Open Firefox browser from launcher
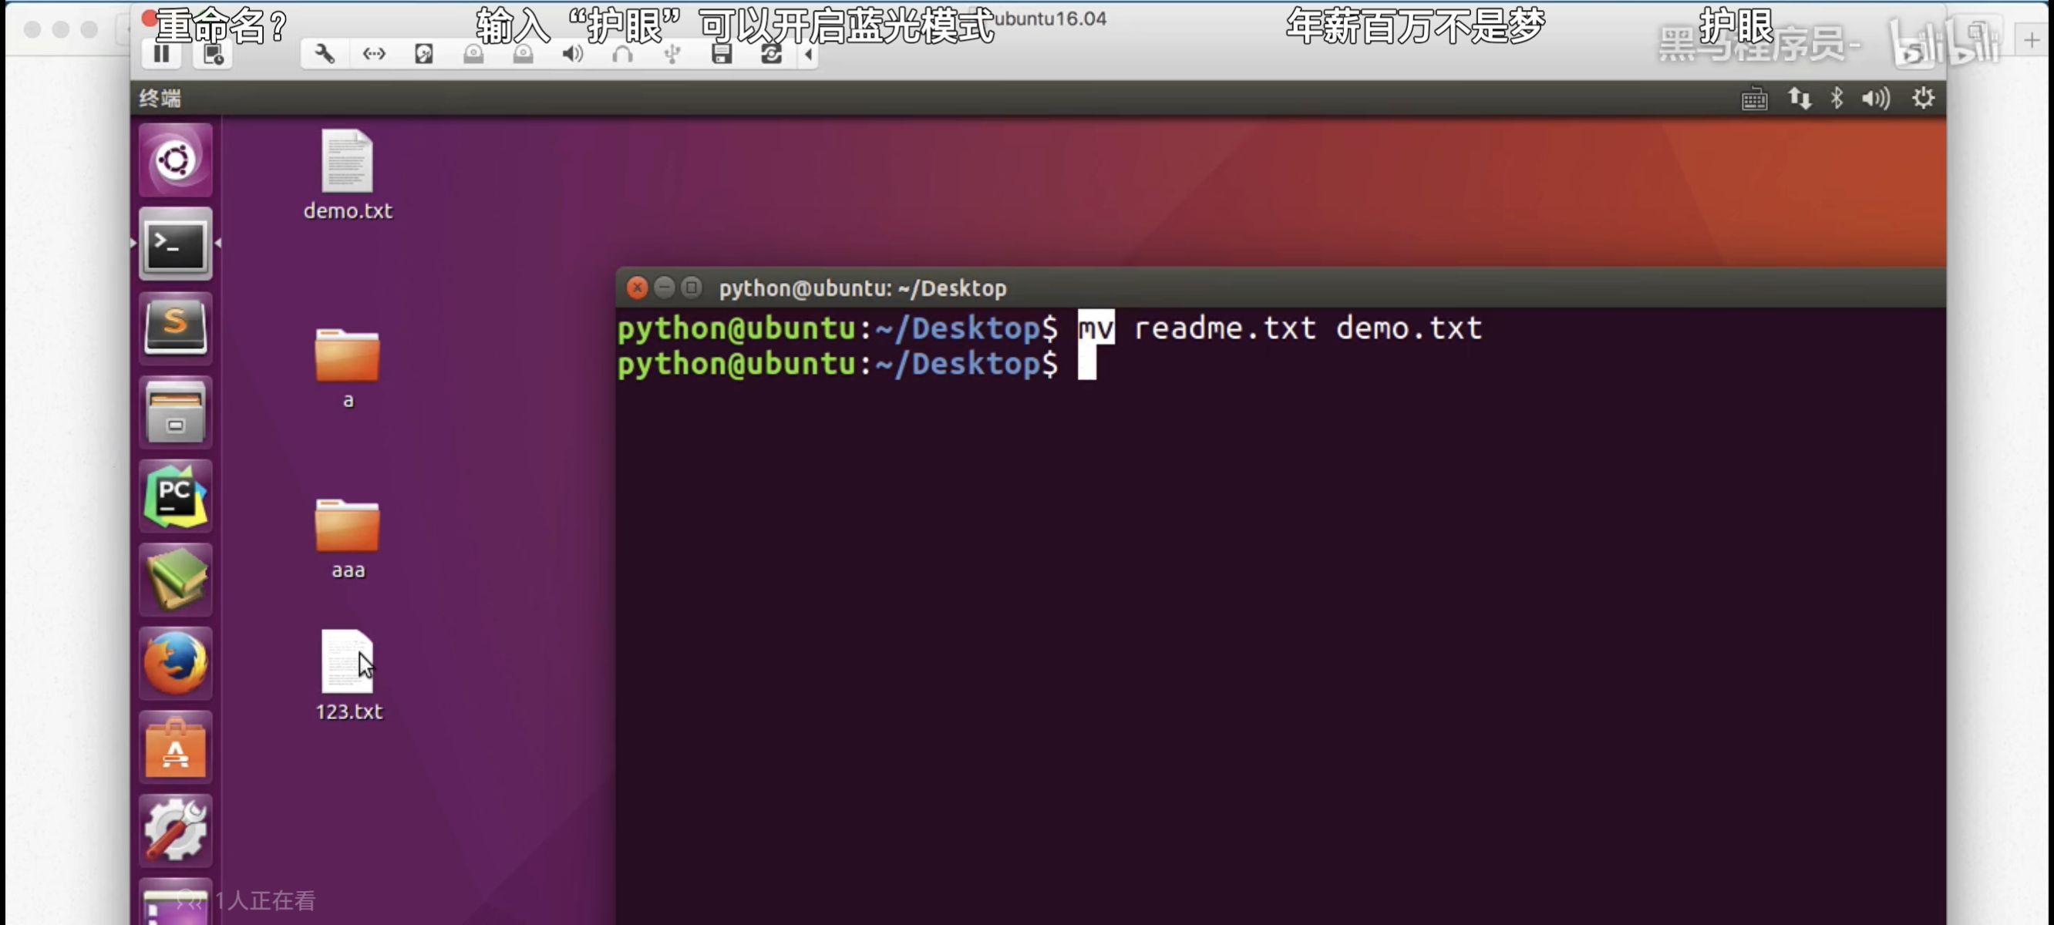 (176, 664)
